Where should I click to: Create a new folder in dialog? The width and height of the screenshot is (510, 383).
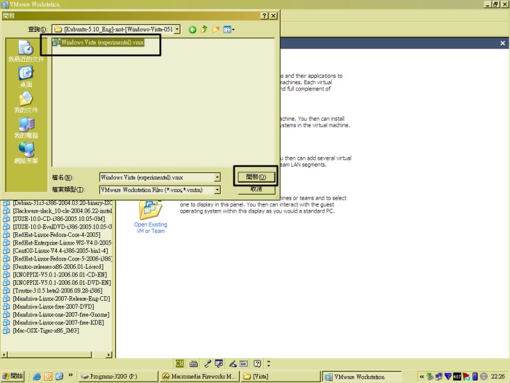coord(215,29)
